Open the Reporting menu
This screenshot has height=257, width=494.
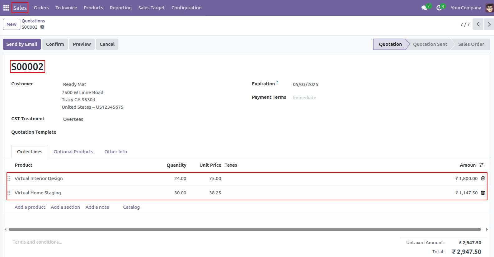[x=120, y=8]
